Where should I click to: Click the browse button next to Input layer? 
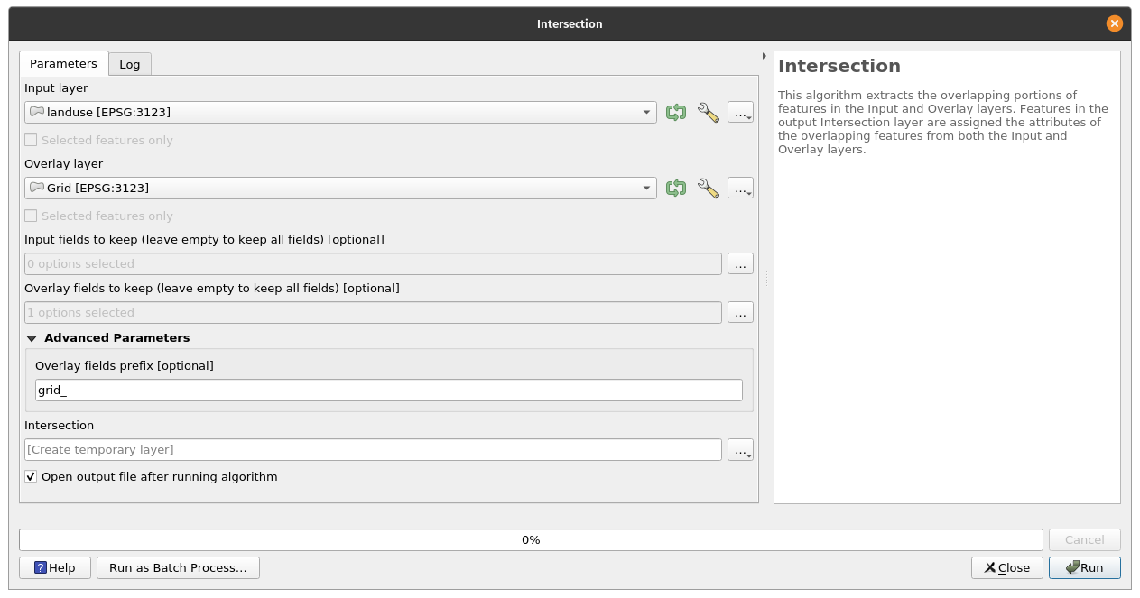(739, 112)
